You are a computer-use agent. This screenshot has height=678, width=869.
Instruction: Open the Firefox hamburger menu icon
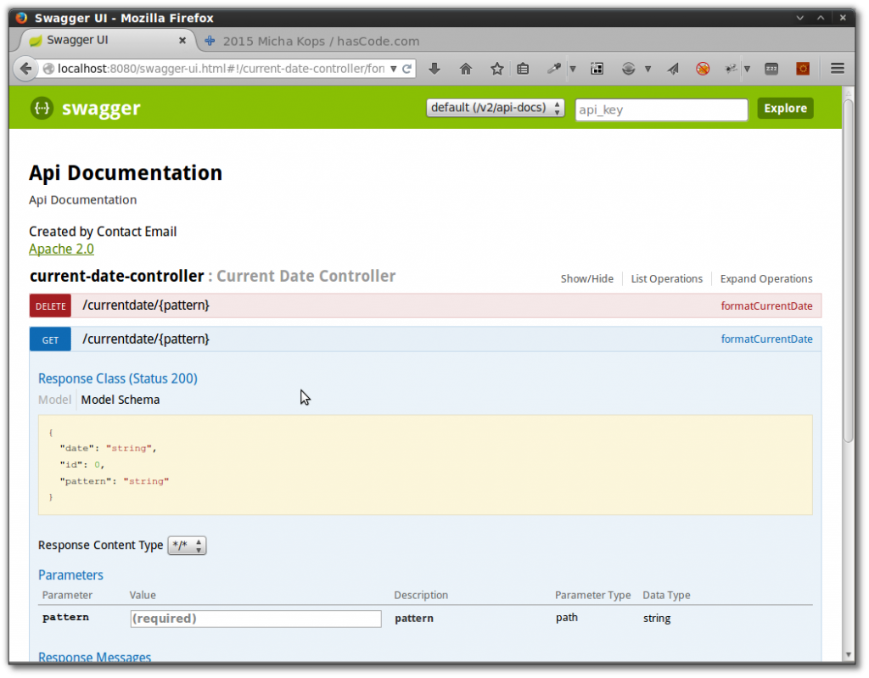coord(838,69)
